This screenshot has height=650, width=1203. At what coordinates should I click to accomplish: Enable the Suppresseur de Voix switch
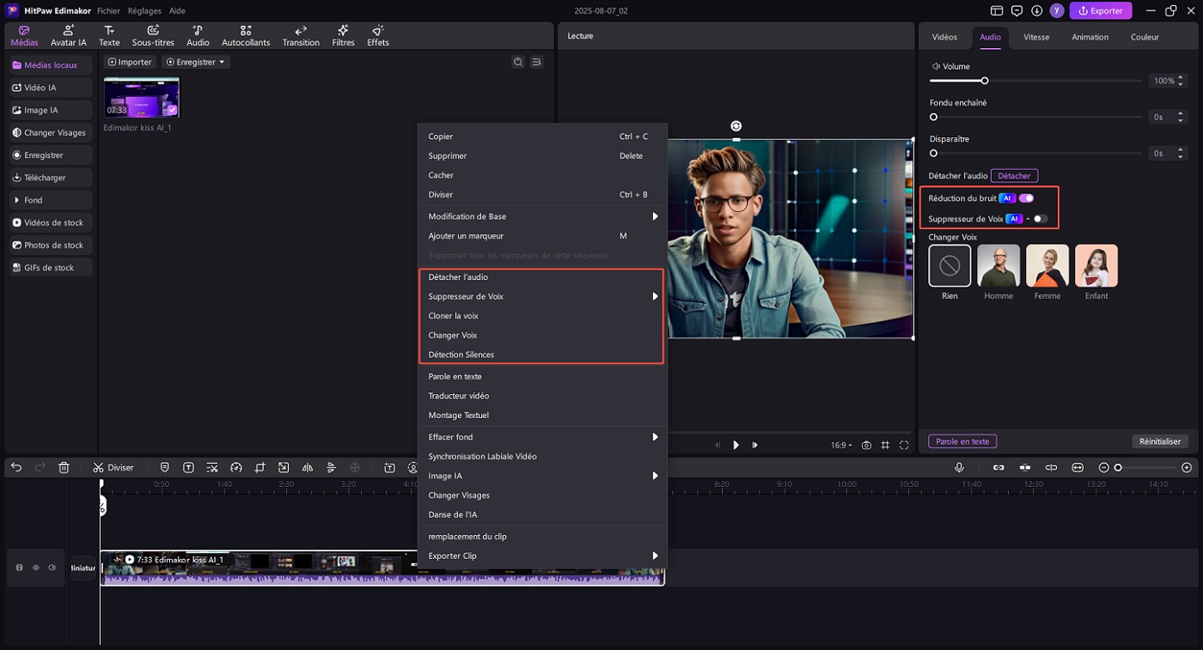pyautogui.click(x=1041, y=219)
